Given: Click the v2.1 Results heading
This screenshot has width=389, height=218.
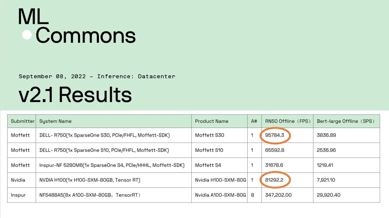Looking at the screenshot, I should click(75, 94).
